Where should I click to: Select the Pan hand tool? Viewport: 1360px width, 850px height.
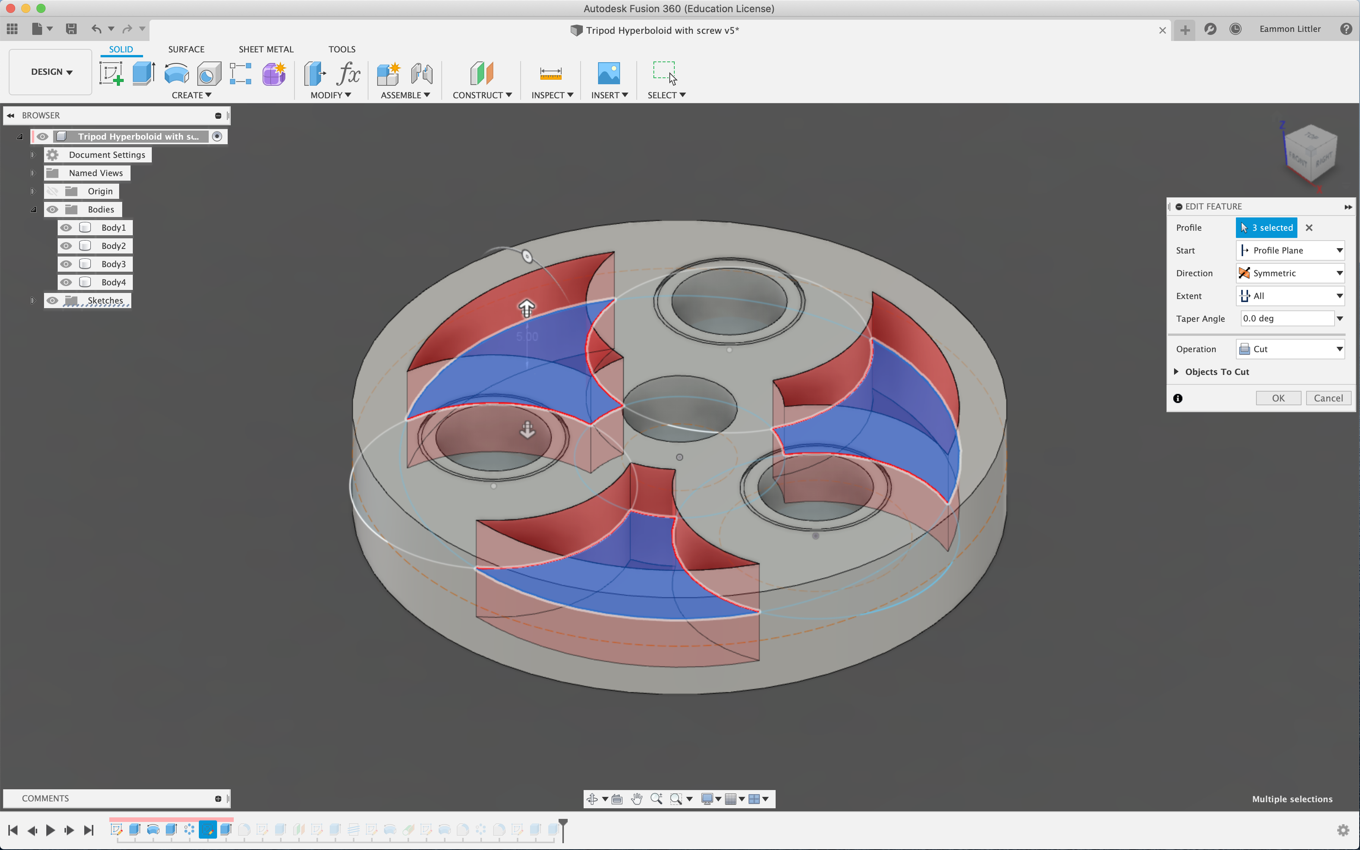pyautogui.click(x=636, y=799)
